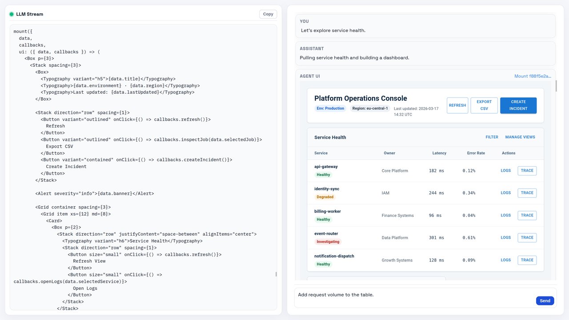Click the Degraded status badge on identity-sync

click(x=325, y=197)
